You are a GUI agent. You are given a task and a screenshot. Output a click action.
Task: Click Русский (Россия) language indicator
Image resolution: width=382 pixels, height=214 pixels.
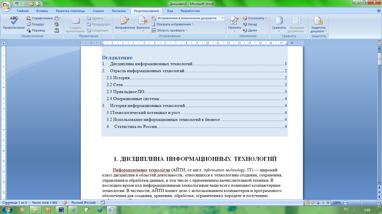pos(83,203)
